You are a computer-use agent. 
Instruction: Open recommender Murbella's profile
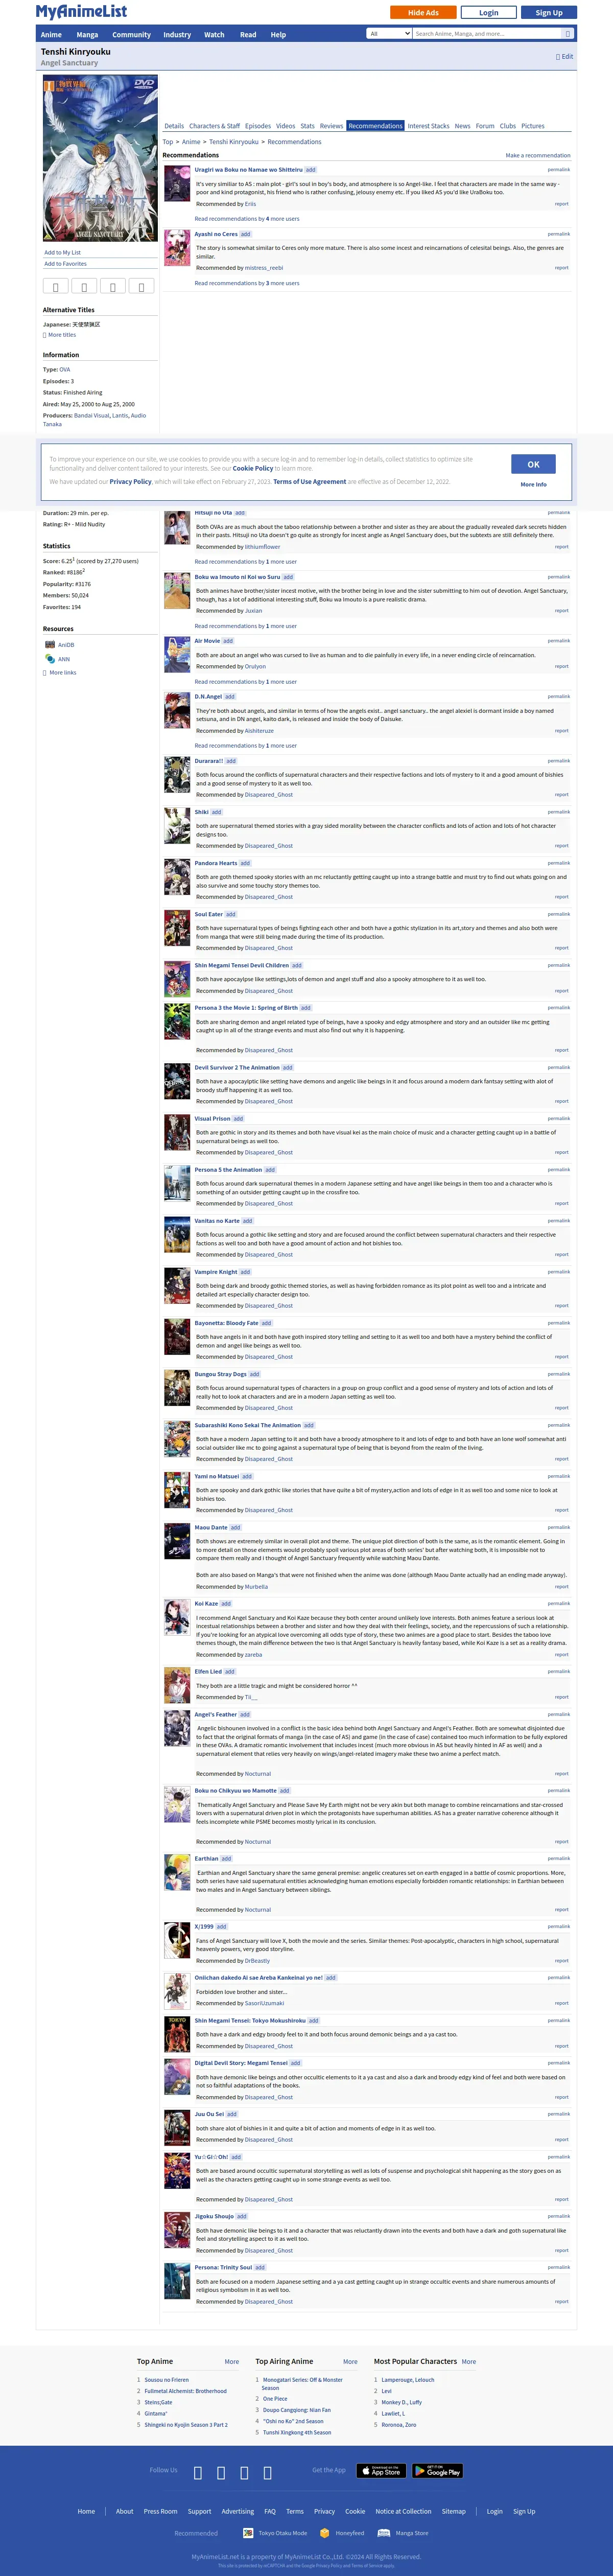256,1586
